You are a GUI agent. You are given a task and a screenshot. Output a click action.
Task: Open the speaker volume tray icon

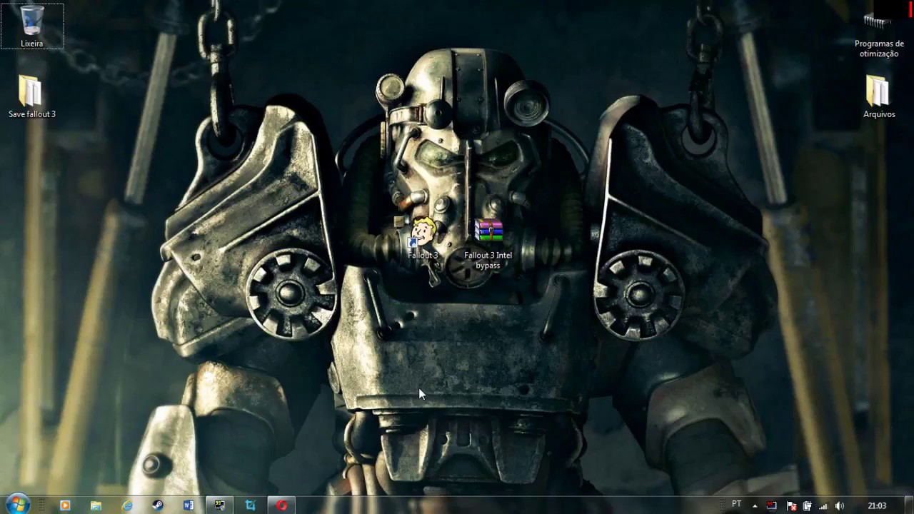tap(840, 505)
